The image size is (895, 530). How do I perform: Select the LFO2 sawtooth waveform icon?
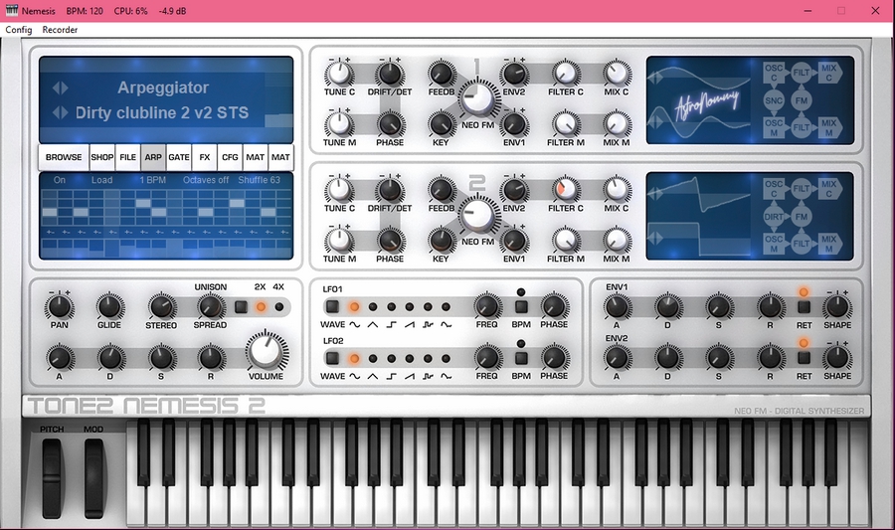point(410,377)
